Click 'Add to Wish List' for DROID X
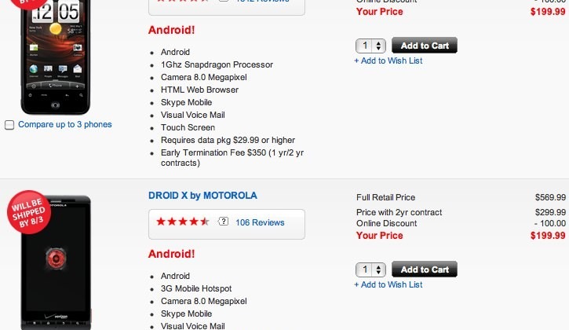 coord(388,284)
